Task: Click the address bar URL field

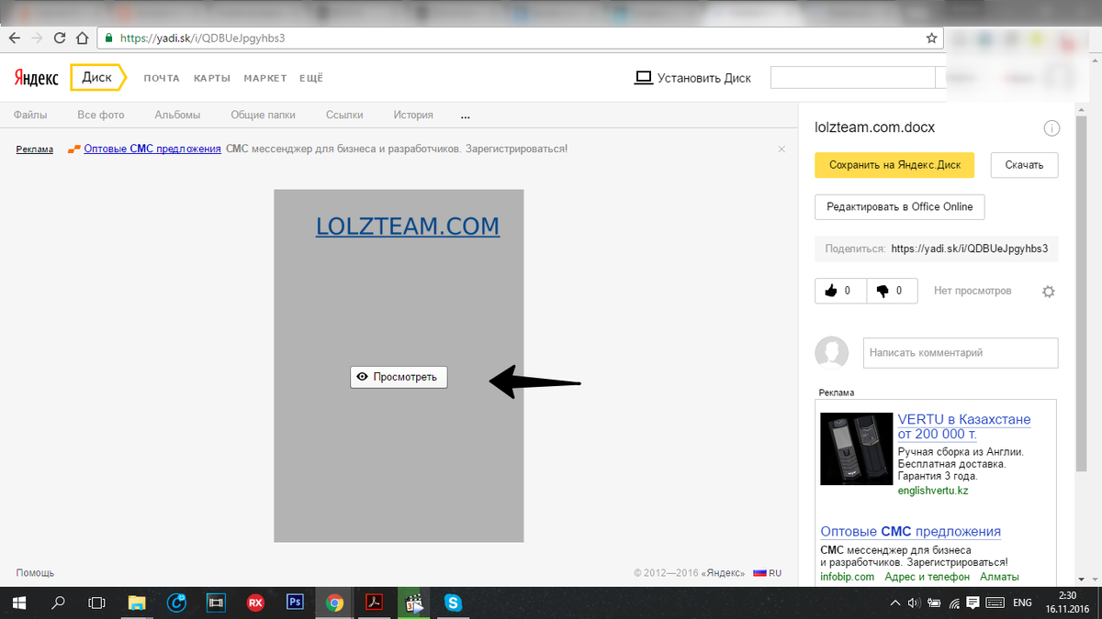Action: (519, 39)
